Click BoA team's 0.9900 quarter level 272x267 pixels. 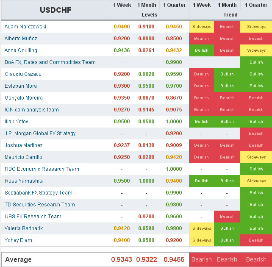pos(174,62)
